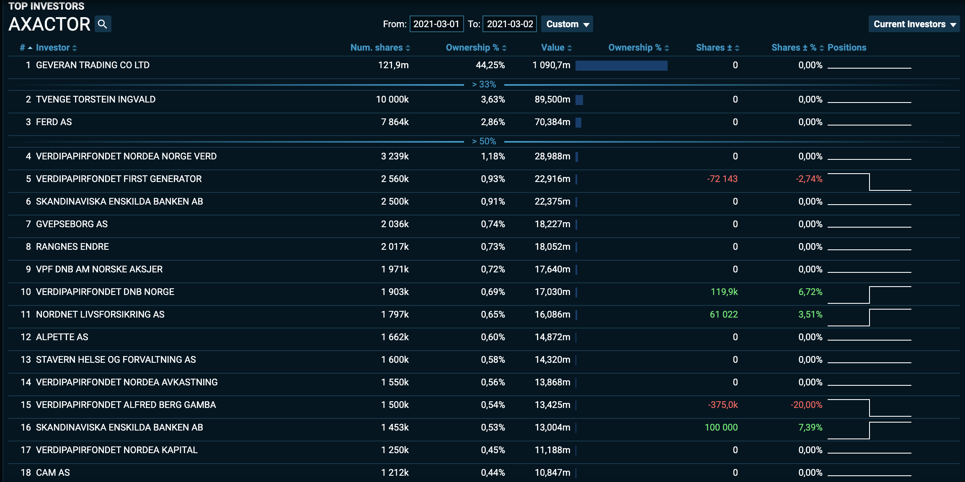The image size is (965, 482).
Task: Click the 1 090,7m value cell
Action: (x=551, y=65)
